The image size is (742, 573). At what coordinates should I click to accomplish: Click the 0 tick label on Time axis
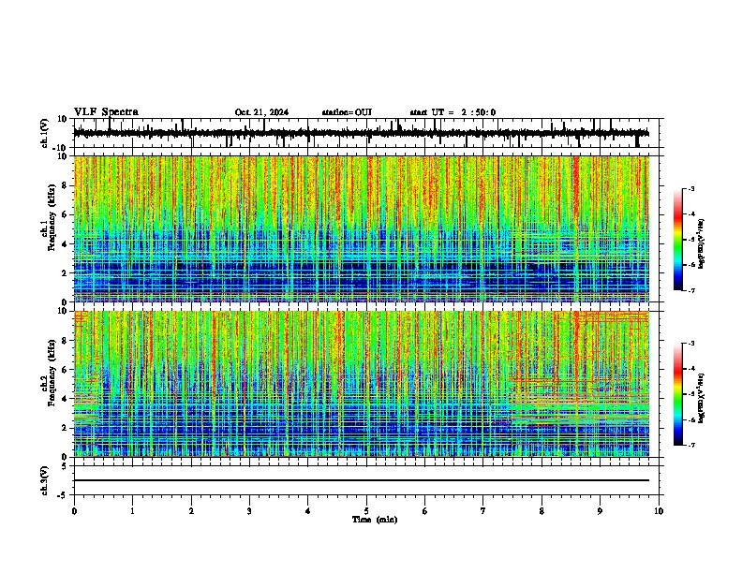[x=74, y=511]
